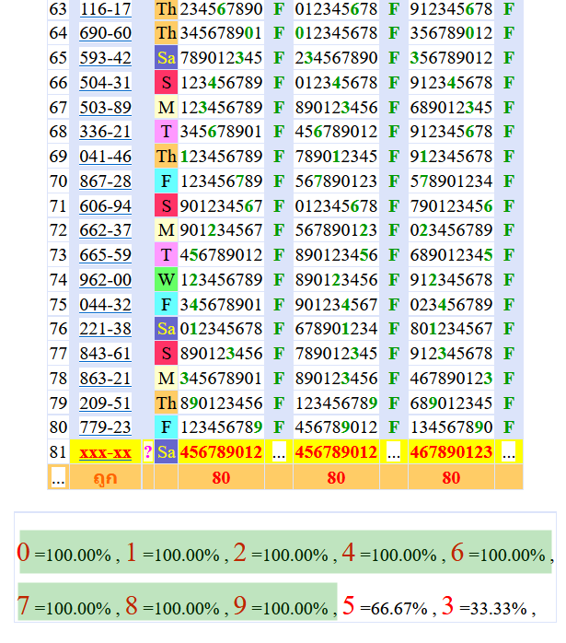Image resolution: width=566 pixels, height=643 pixels.
Task: Click the Th day cell in row 63
Action: point(166,9)
